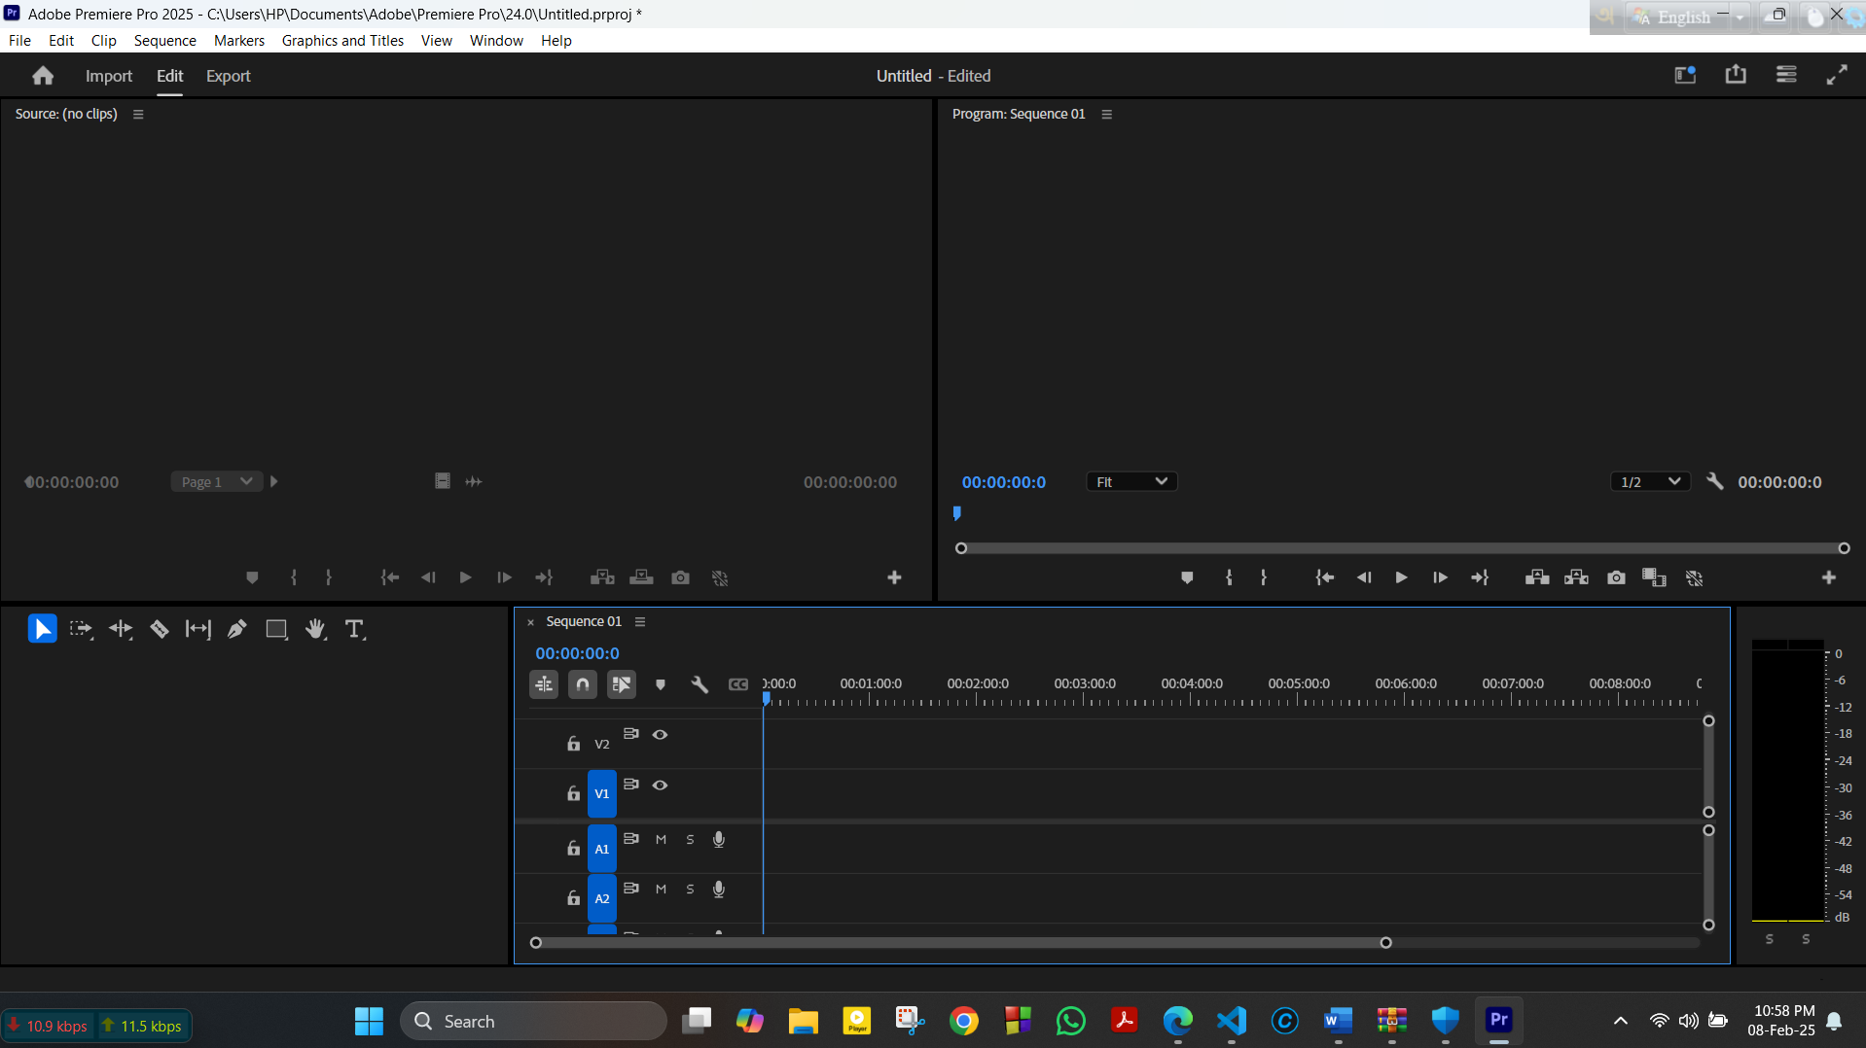The width and height of the screenshot is (1866, 1048).
Task: Enable voice-over record on A1
Action: 719,839
